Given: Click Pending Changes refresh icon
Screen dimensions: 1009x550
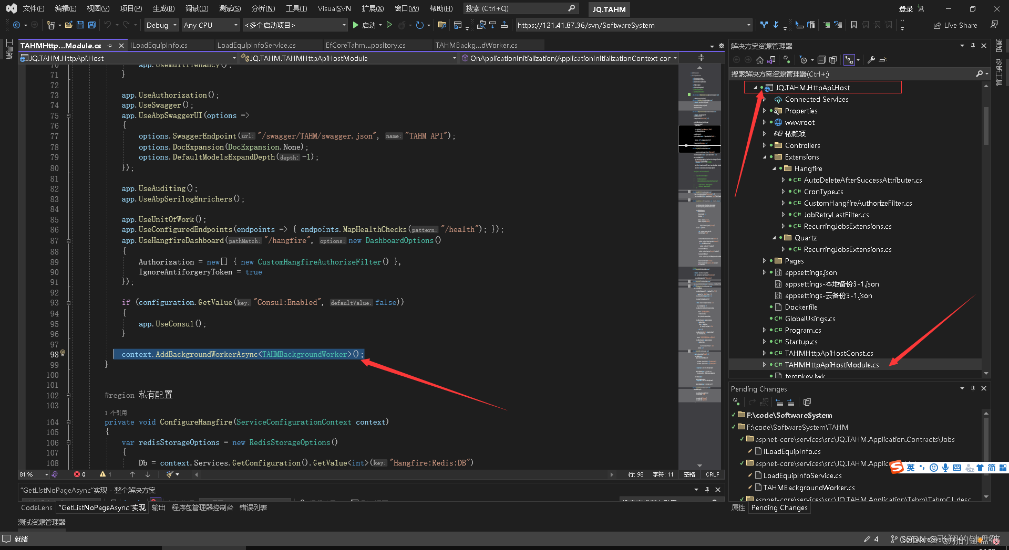Looking at the screenshot, I should pos(737,402).
